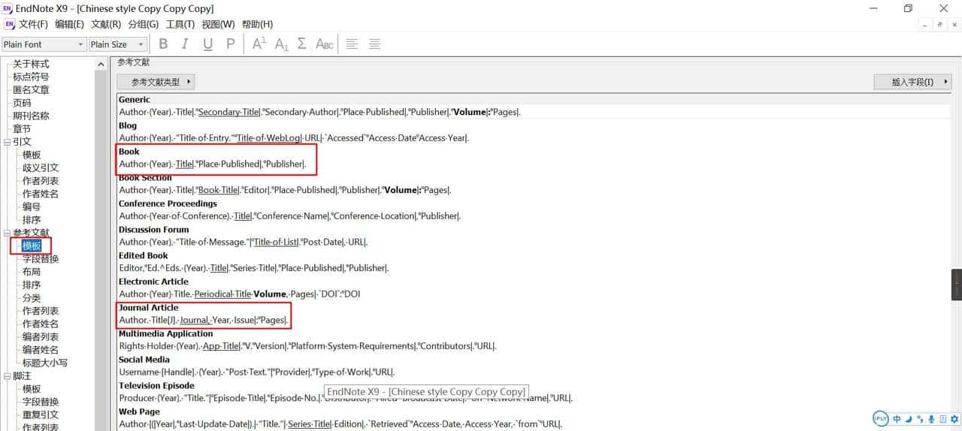
Task: Apply Subscript formatting (A₁ icon)
Action: pyautogui.click(x=281, y=44)
